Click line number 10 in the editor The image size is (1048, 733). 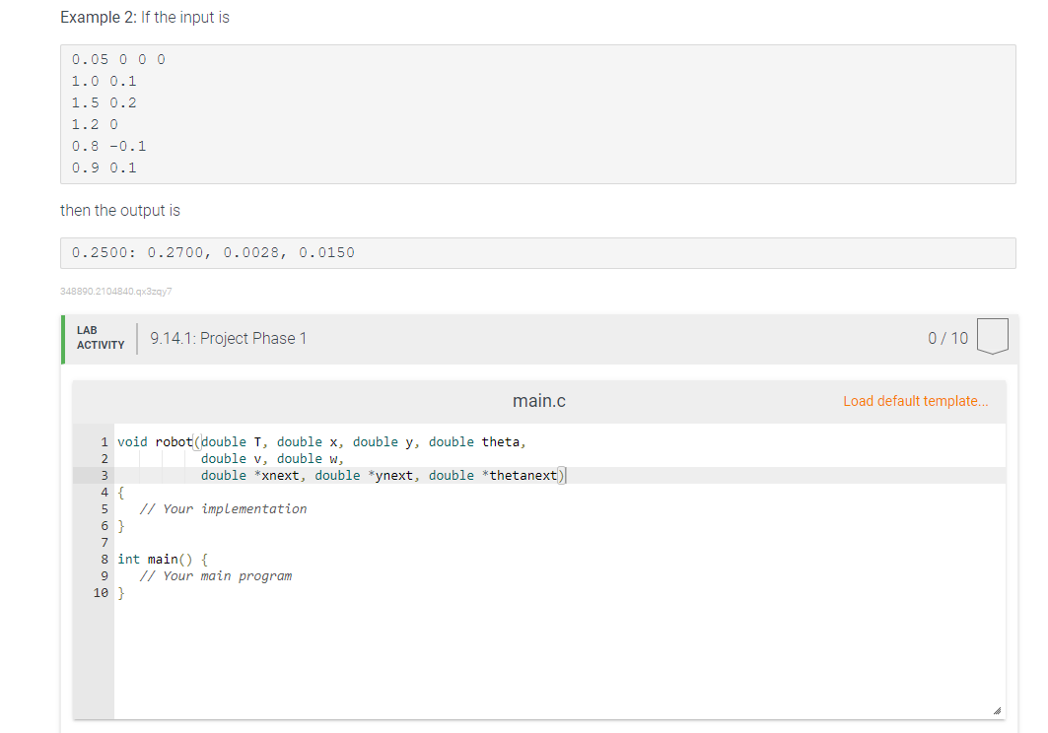(x=101, y=592)
